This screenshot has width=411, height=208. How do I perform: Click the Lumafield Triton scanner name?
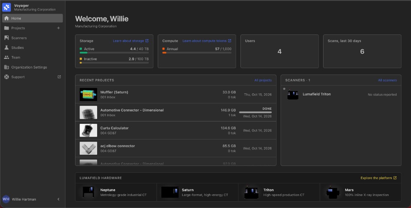(317, 94)
